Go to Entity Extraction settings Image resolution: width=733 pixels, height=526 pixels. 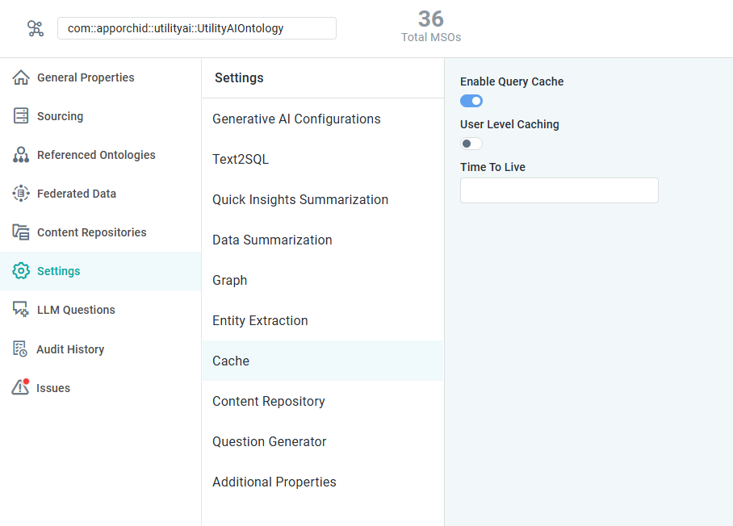[x=260, y=320]
